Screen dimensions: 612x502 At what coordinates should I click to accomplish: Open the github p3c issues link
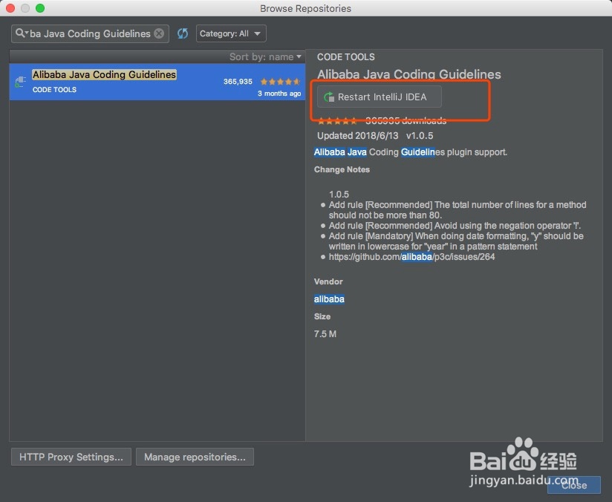click(x=411, y=257)
